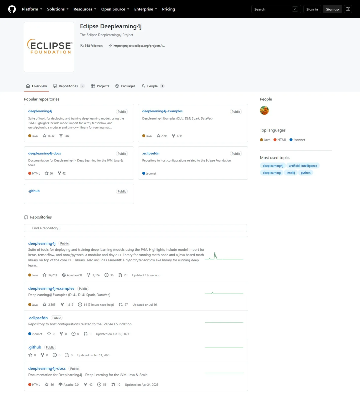Open the deeplearning4j-docs repository in the list
This screenshot has width=360, height=400.
click(47, 368)
